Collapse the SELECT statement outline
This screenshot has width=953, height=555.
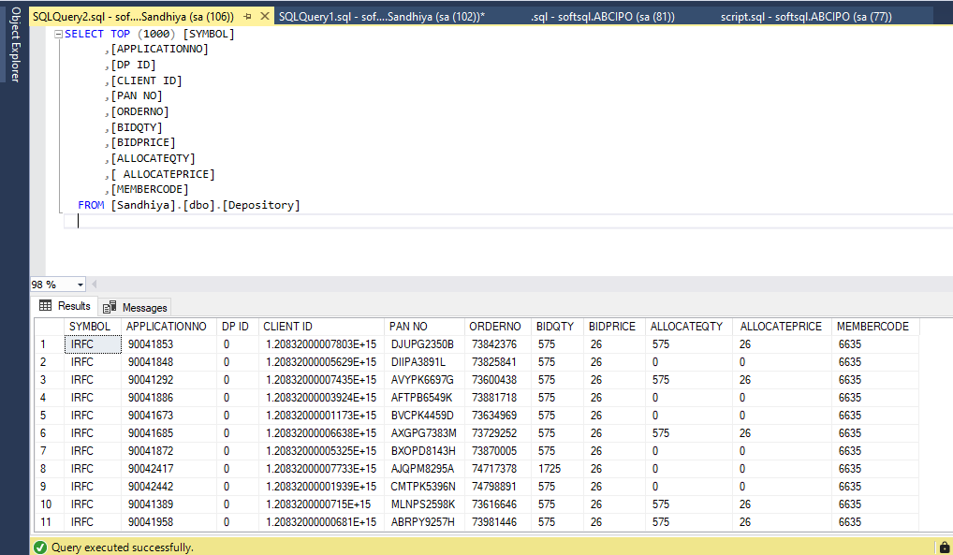(x=58, y=35)
